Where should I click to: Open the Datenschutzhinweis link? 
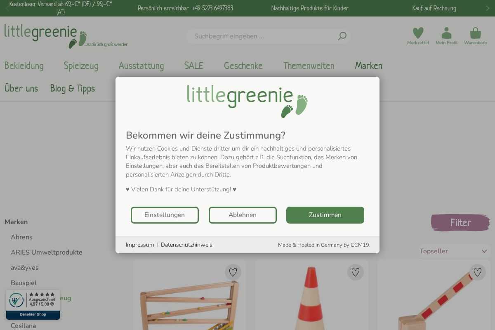(x=186, y=245)
